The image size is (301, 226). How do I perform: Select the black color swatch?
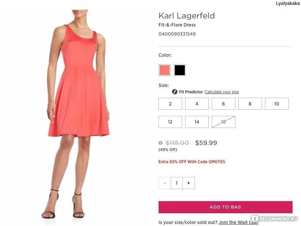point(180,70)
